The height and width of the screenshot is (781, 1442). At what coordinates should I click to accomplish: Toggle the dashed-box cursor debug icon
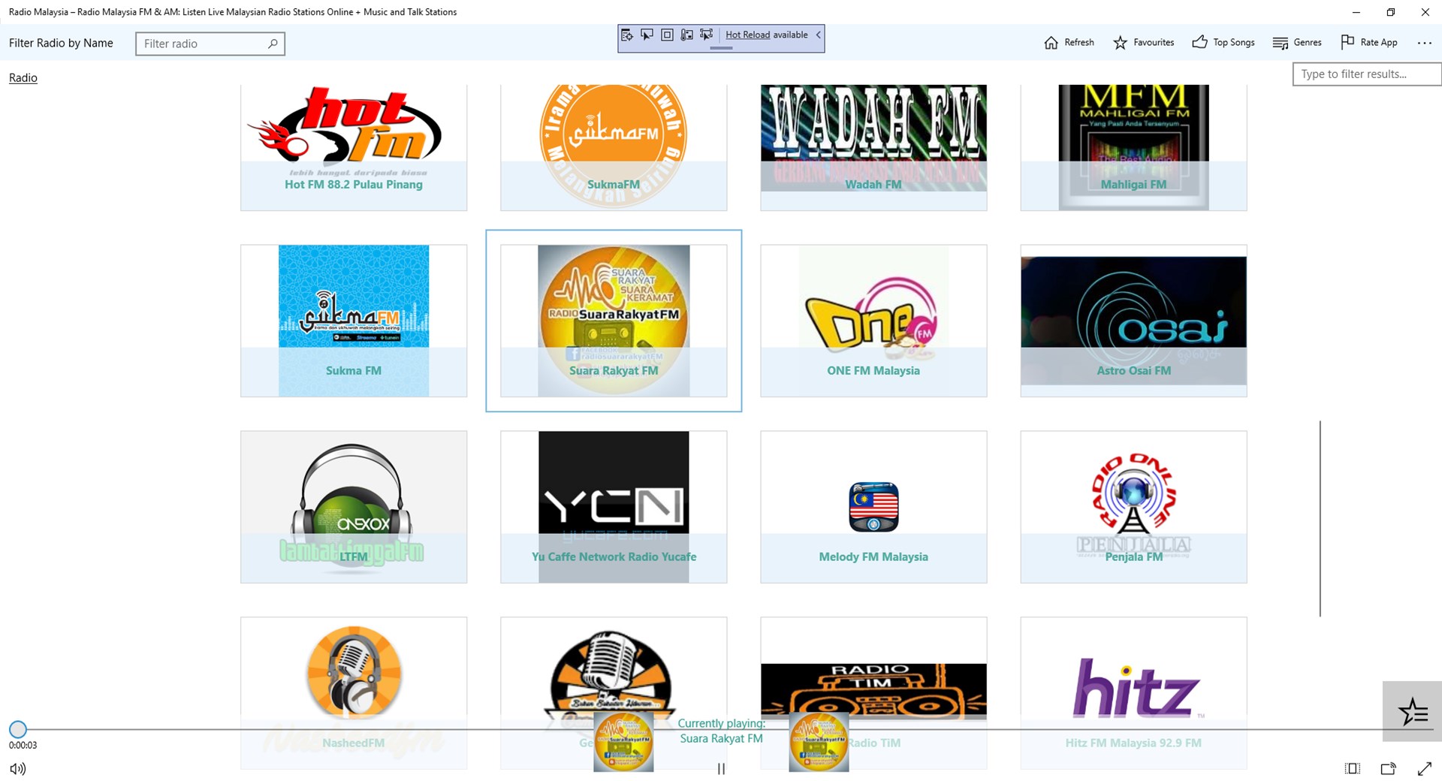(707, 35)
